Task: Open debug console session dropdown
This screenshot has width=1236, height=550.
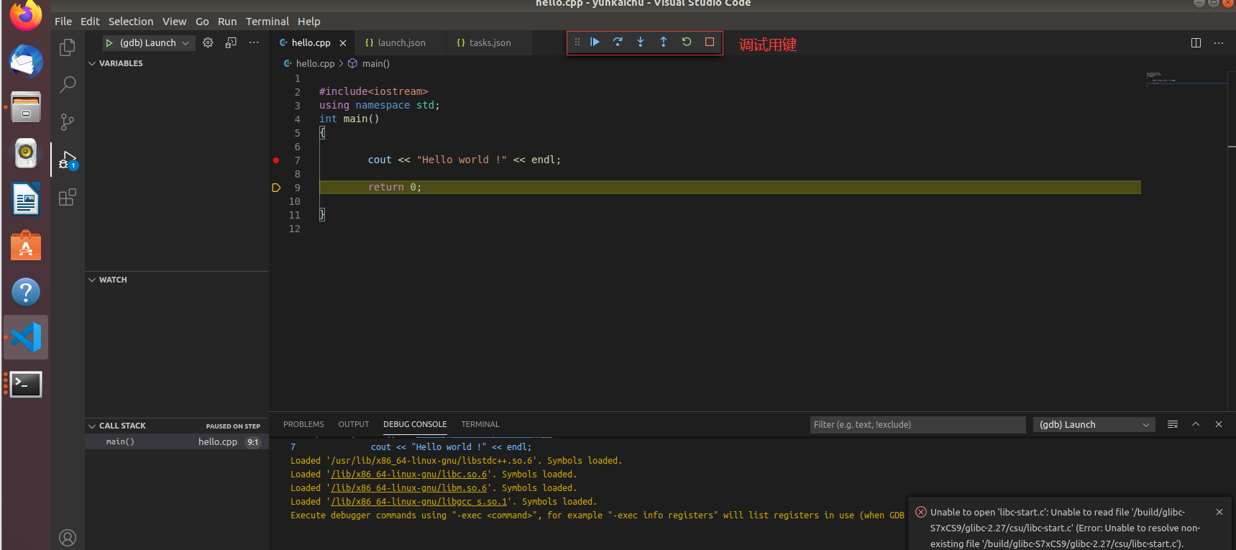Action: [1094, 424]
